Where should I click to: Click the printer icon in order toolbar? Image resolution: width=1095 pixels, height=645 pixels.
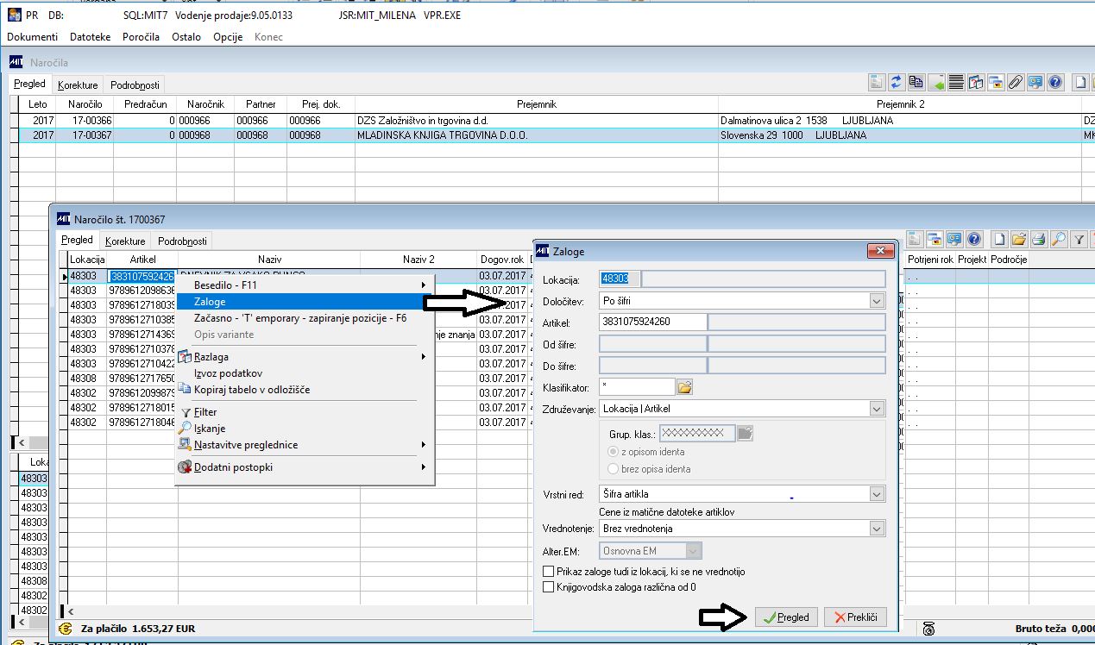pos(1040,240)
